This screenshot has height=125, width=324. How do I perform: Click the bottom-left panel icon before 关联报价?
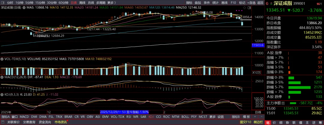[x=3, y=122]
